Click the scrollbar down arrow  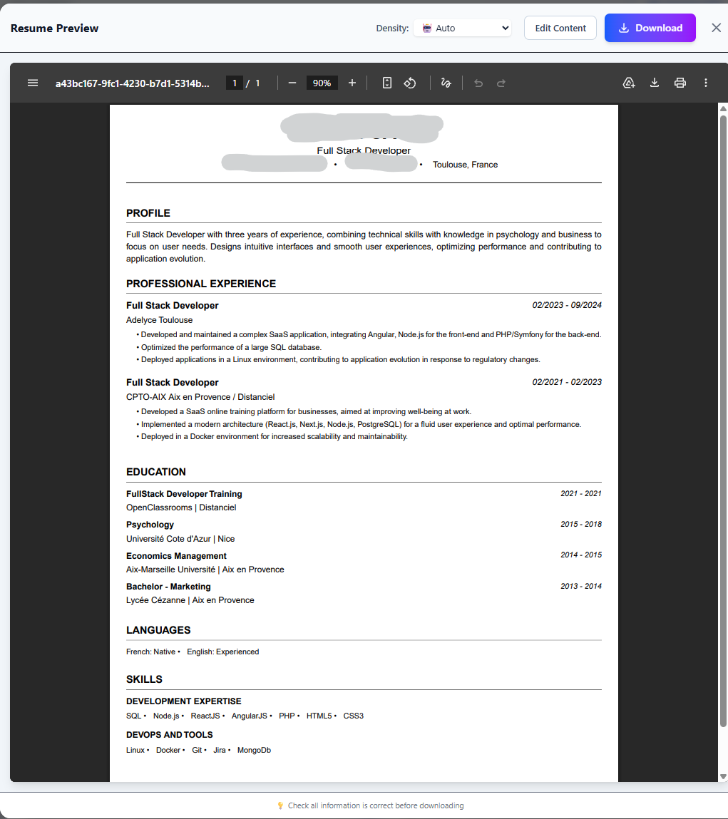(x=723, y=777)
